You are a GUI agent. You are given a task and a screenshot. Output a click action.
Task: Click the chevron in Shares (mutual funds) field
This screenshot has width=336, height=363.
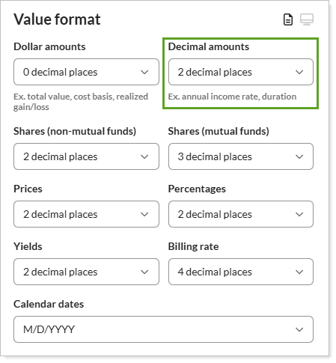[x=299, y=156]
